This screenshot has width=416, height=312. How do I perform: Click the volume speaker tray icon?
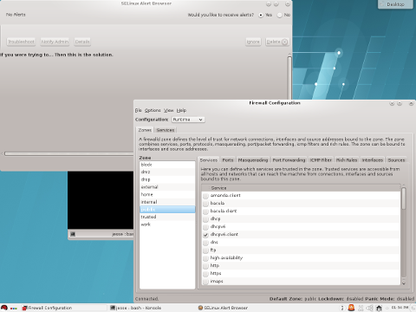point(369,308)
